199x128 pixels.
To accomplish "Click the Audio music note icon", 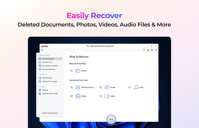I will [136, 87].
